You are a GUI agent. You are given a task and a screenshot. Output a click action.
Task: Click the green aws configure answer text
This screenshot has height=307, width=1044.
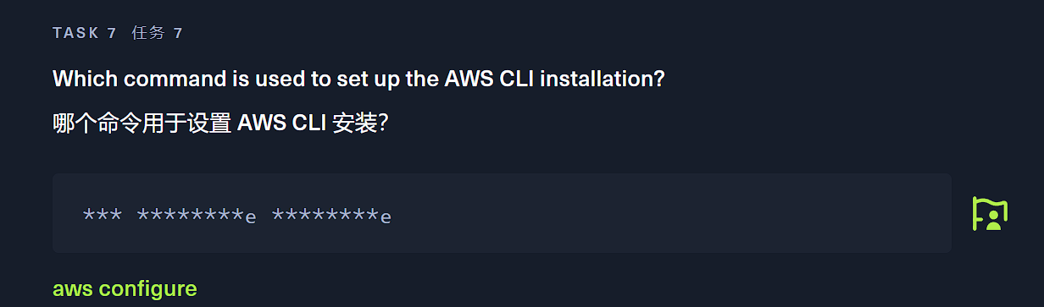(125, 289)
